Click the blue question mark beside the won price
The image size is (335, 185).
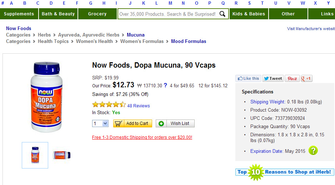165,86
